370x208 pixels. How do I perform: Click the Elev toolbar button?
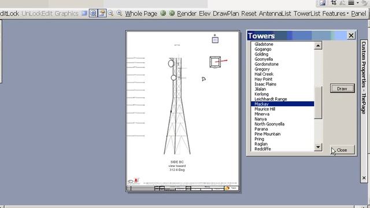coord(205,13)
